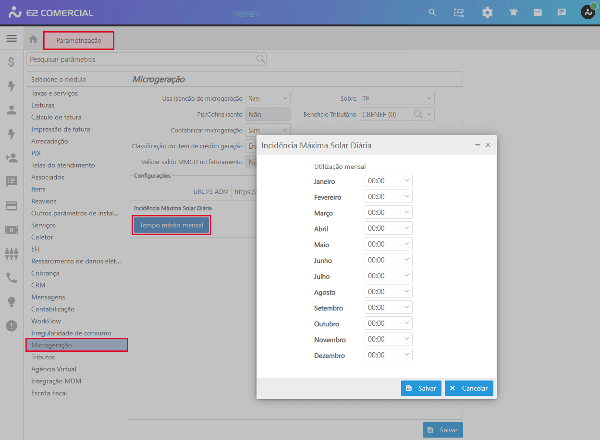This screenshot has height=440, width=600.
Task: Open the mail envelope icon
Action: pyautogui.click(x=538, y=12)
